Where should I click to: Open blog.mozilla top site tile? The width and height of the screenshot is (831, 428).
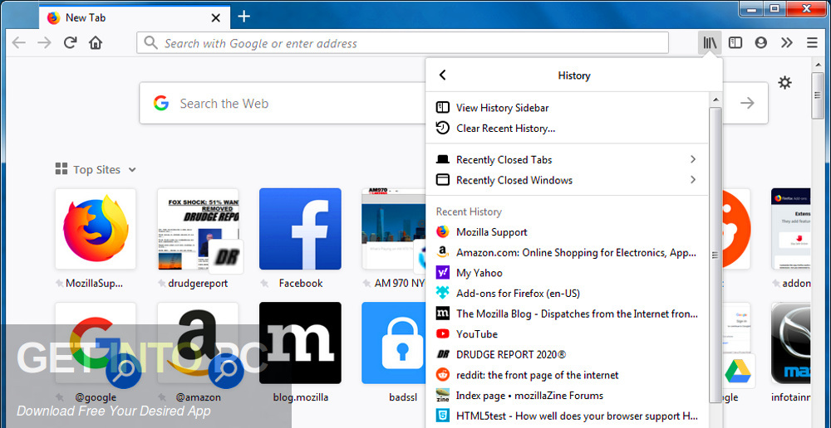pos(300,343)
